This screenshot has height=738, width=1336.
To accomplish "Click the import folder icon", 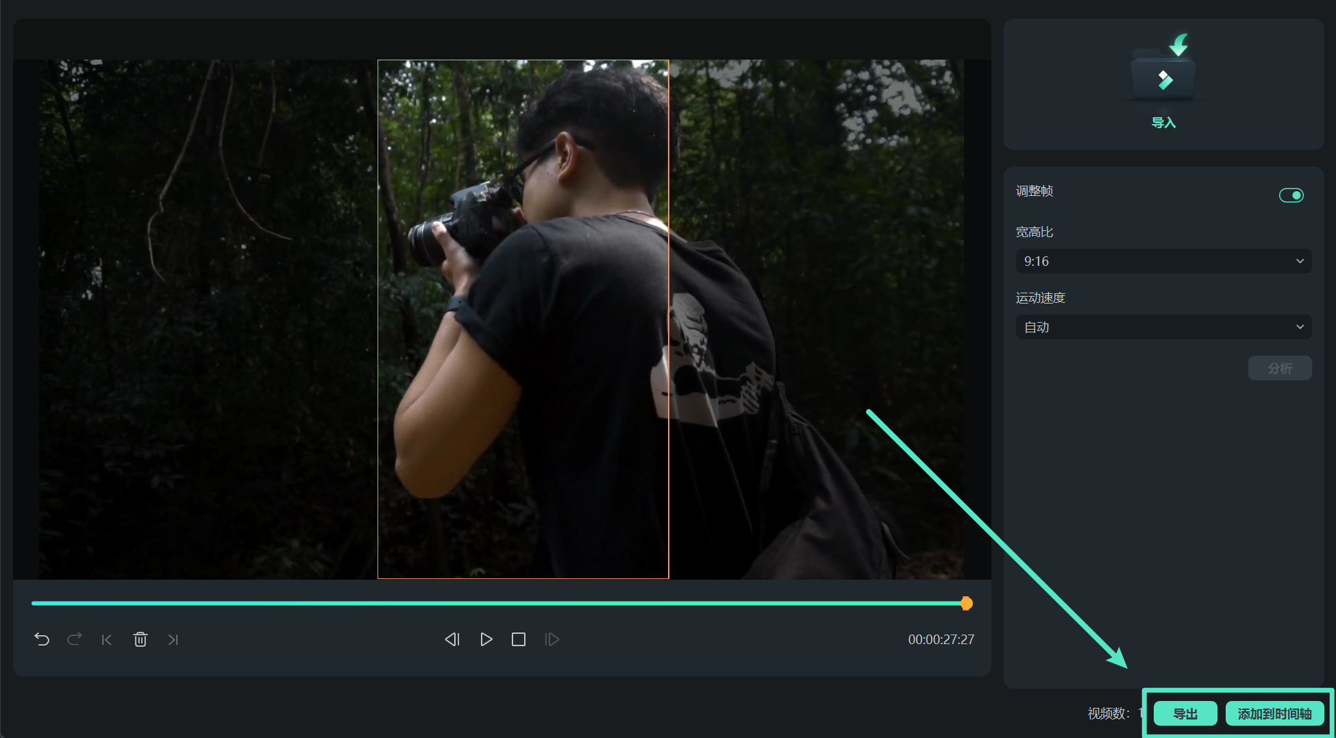I will click(1163, 72).
